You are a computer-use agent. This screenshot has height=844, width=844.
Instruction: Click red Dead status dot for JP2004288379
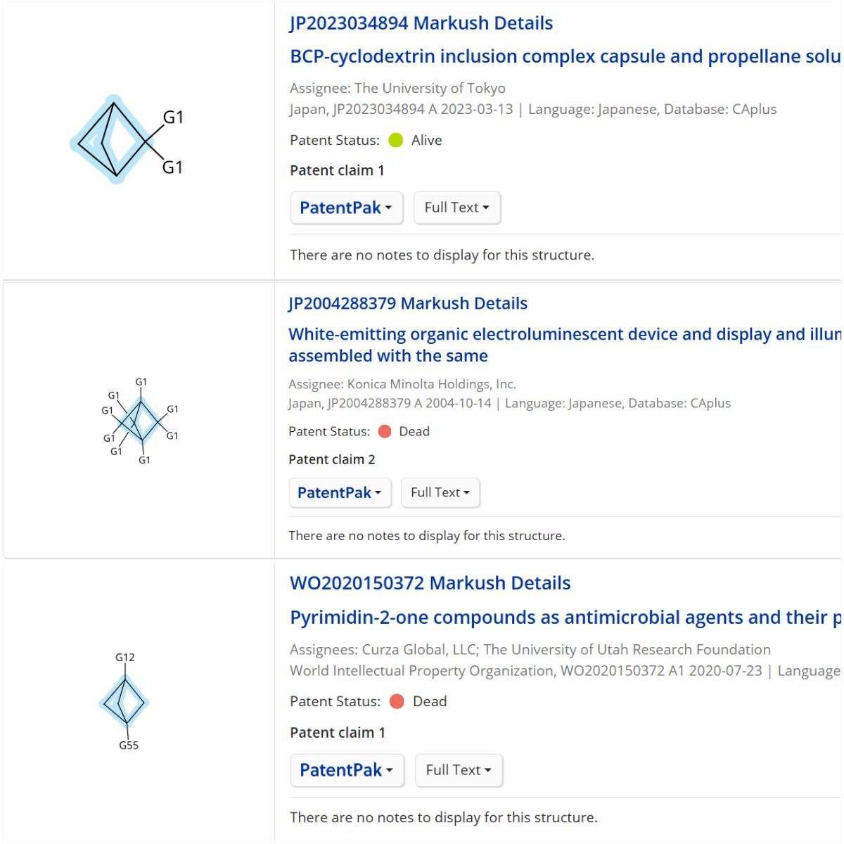tap(385, 431)
